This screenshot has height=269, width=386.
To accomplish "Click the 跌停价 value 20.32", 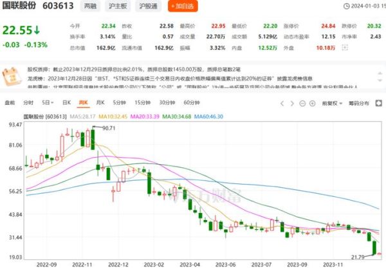I will (x=374, y=26).
